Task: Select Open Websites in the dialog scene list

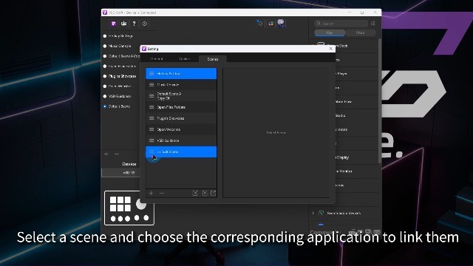Action: coord(181,129)
